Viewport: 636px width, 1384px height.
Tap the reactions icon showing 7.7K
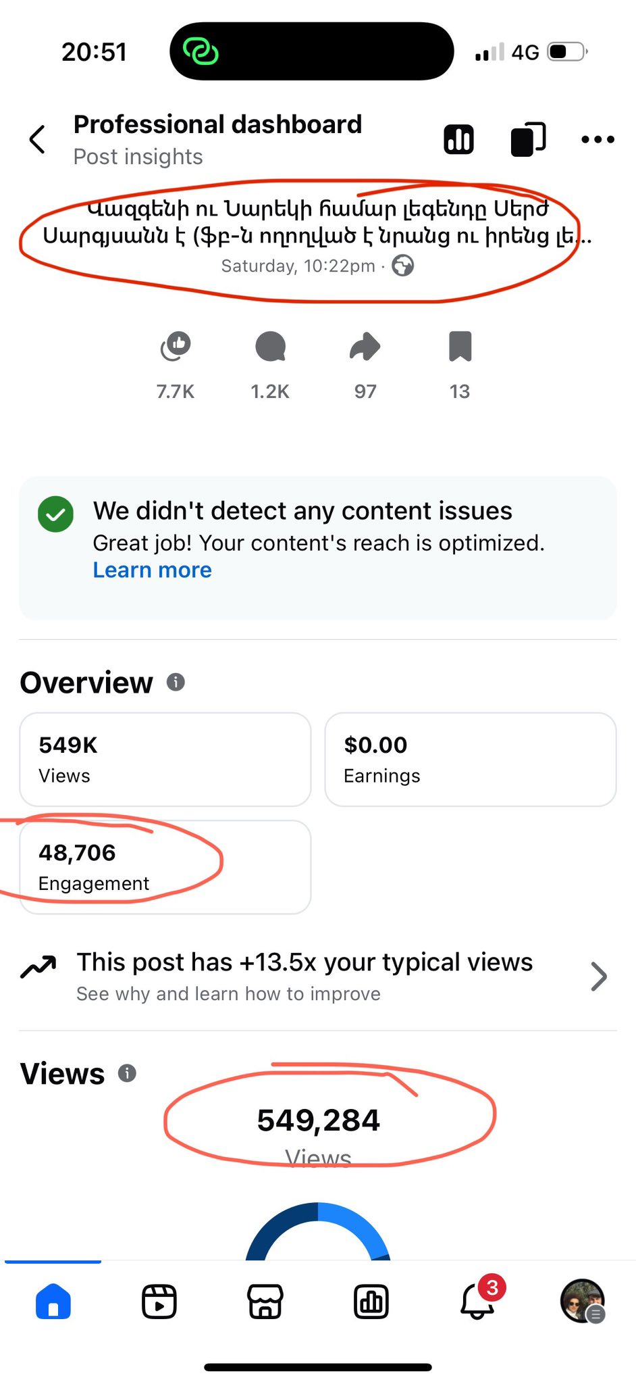coord(176,347)
